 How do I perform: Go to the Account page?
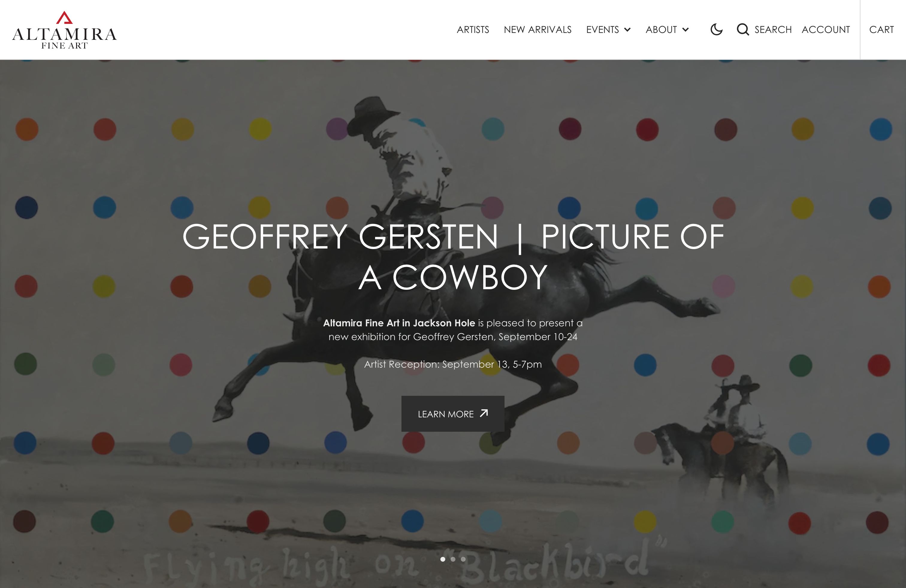826,30
